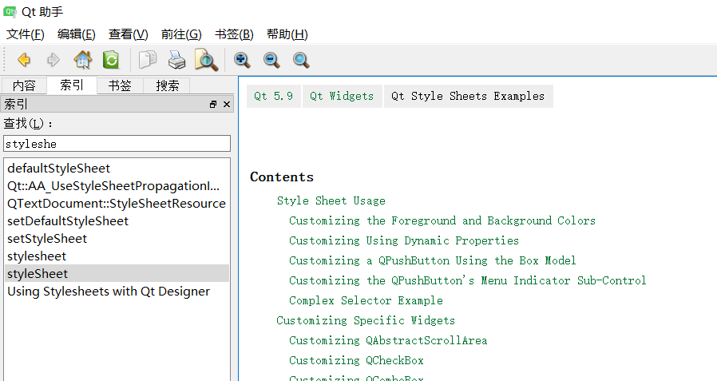The width and height of the screenshot is (717, 381).
Task: Open QPushButton's Menu Indicator Sub-Control link
Action: (467, 280)
